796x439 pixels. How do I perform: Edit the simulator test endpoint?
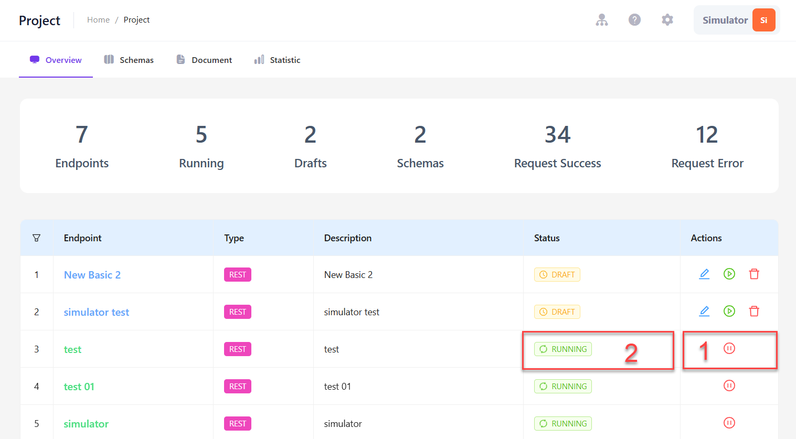coord(704,311)
